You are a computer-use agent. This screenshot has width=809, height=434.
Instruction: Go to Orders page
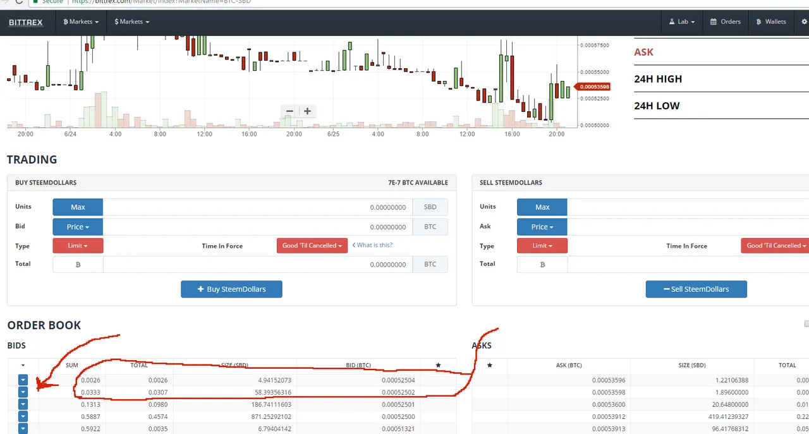tap(726, 21)
